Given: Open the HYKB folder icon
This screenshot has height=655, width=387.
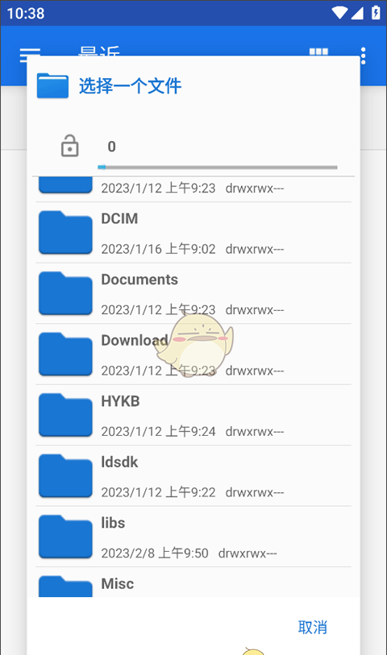Looking at the screenshot, I should [x=65, y=415].
